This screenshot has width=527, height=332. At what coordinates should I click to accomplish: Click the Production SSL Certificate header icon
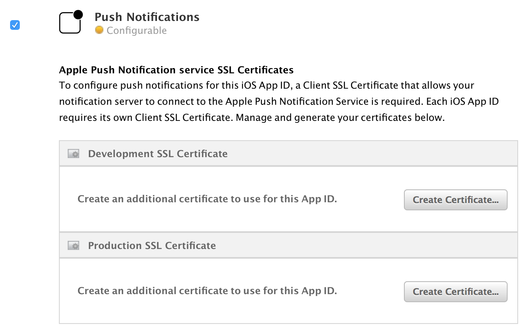[73, 246]
